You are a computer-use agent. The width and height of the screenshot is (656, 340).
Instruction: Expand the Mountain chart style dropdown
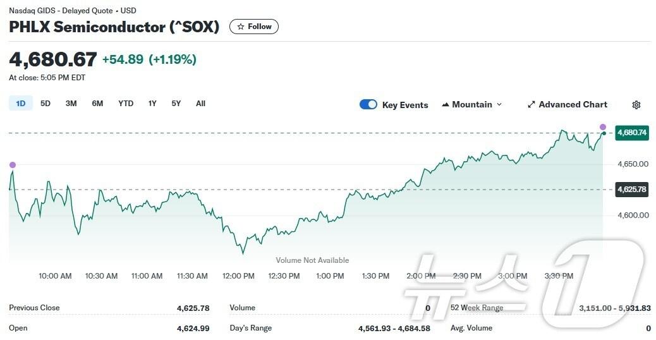pyautogui.click(x=499, y=105)
